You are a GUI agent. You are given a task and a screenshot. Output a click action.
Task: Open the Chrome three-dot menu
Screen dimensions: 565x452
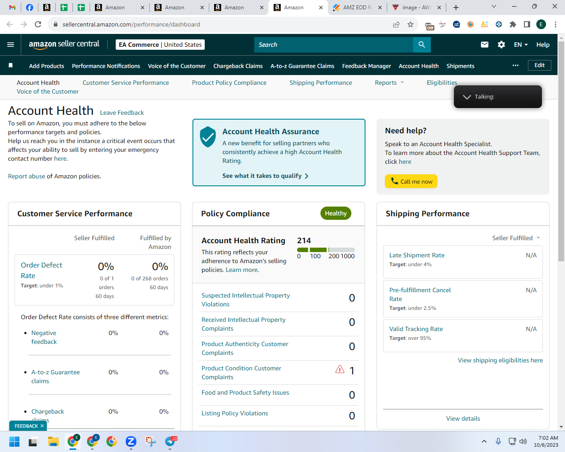(x=555, y=24)
